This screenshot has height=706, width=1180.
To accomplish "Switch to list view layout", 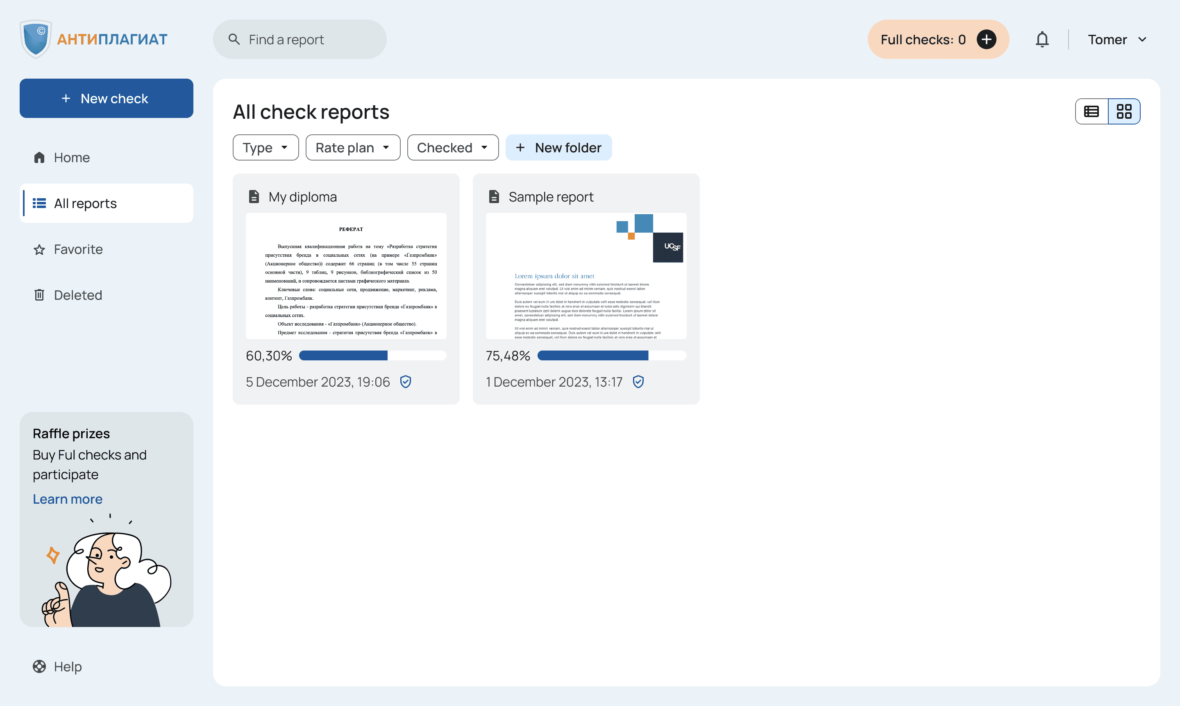I will click(1091, 111).
